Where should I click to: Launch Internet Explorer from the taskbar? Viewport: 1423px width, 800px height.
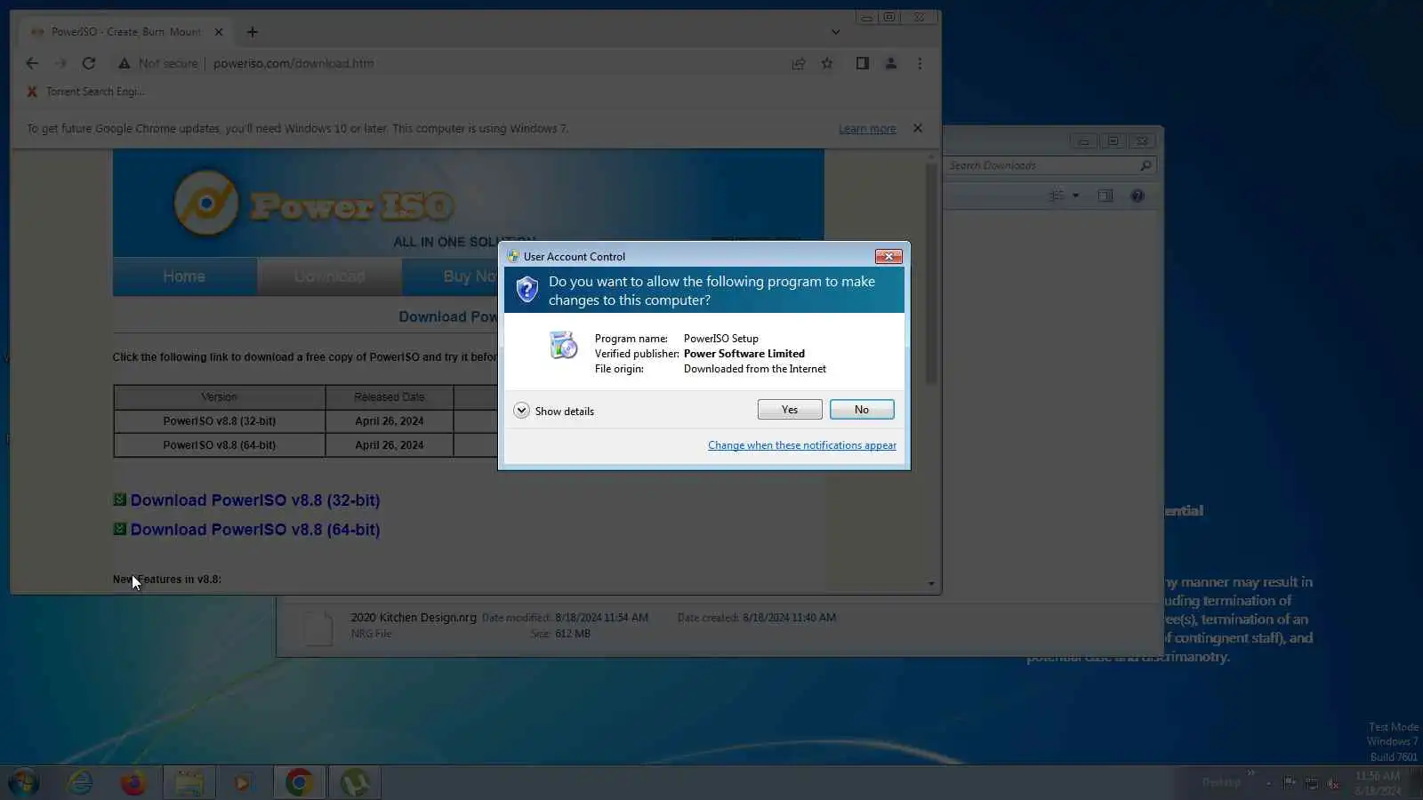80,783
